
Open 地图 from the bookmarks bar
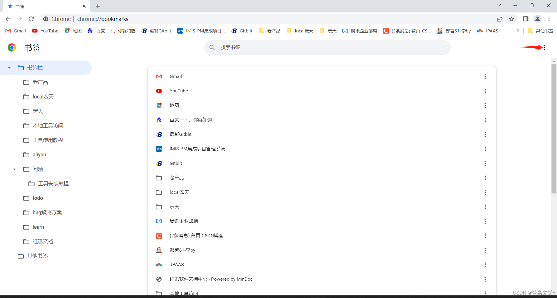pyautogui.click(x=73, y=31)
